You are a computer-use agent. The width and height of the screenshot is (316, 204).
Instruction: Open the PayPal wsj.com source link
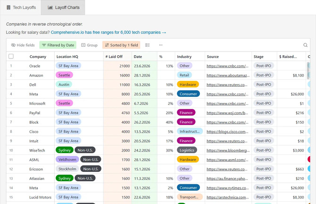(227, 113)
